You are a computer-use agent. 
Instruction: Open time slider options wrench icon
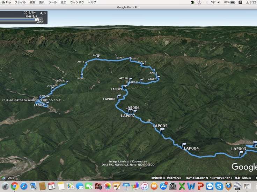(41, 13)
